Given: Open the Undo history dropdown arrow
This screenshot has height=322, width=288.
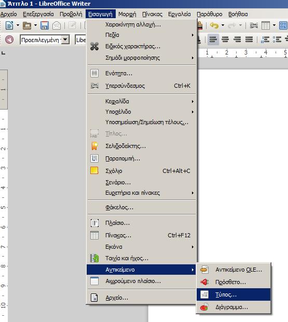Looking at the screenshot, I should coord(223,25).
